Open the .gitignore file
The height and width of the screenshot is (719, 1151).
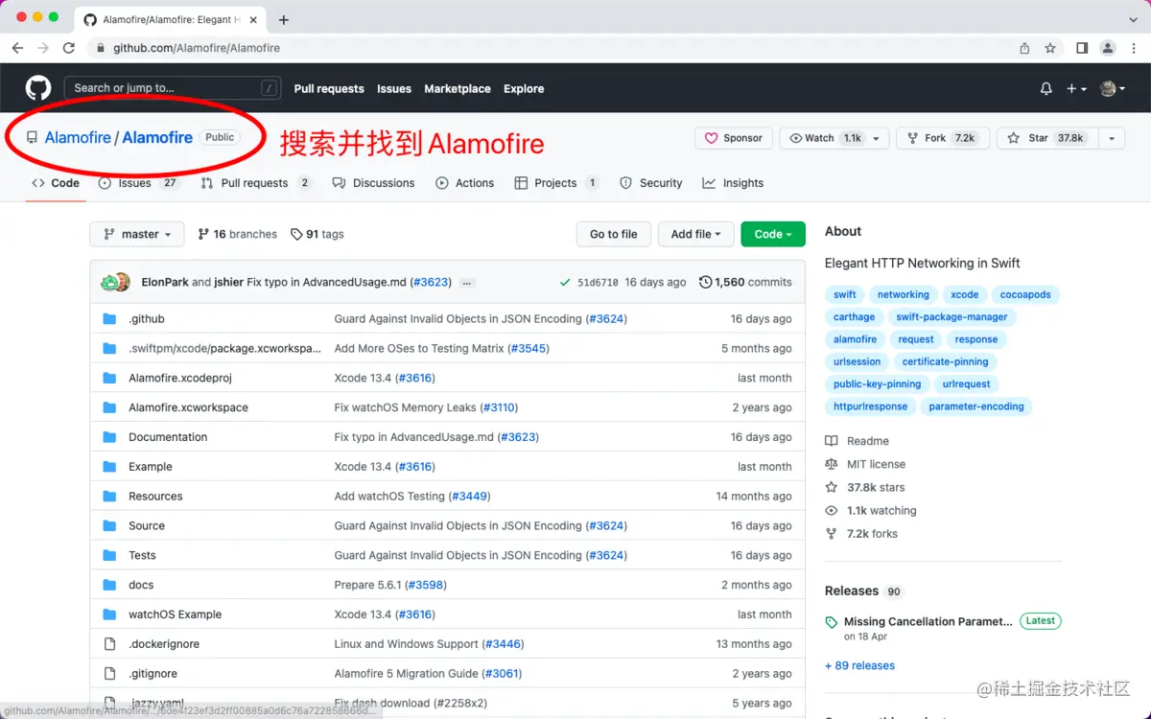click(x=153, y=674)
